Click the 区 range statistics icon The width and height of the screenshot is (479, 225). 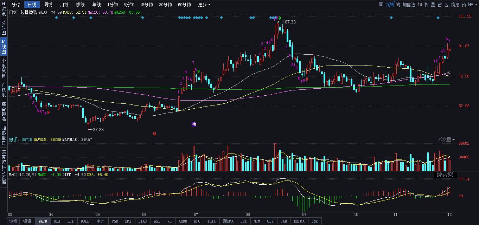447,5
